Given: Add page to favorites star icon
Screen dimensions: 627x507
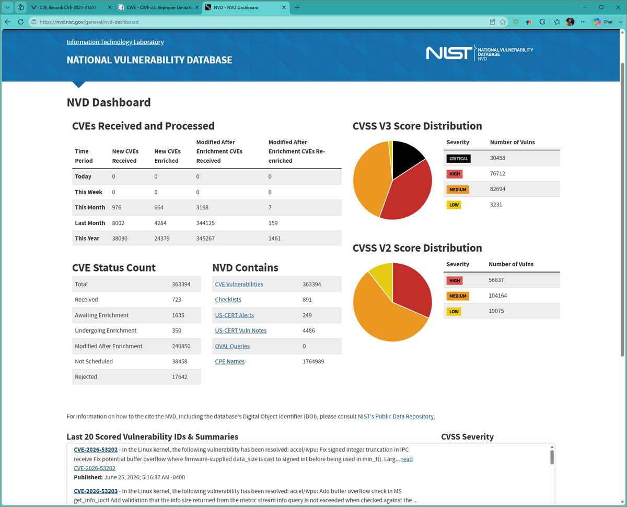Looking at the screenshot, I should click(503, 22).
